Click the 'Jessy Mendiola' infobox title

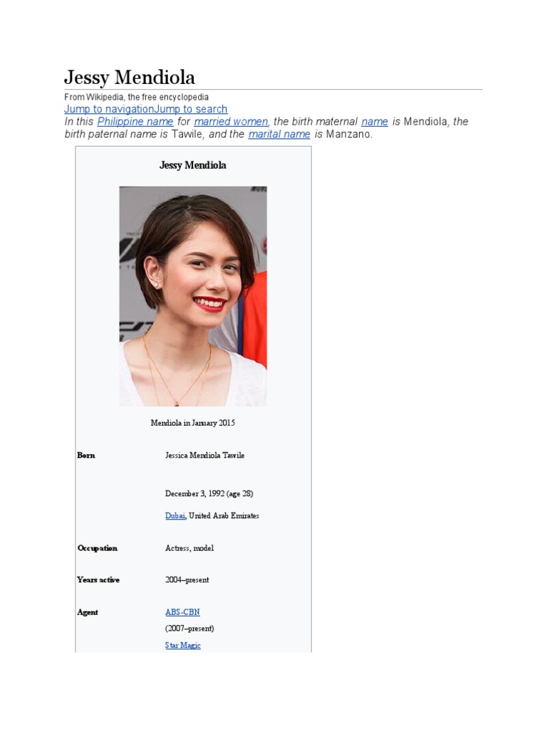[193, 165]
